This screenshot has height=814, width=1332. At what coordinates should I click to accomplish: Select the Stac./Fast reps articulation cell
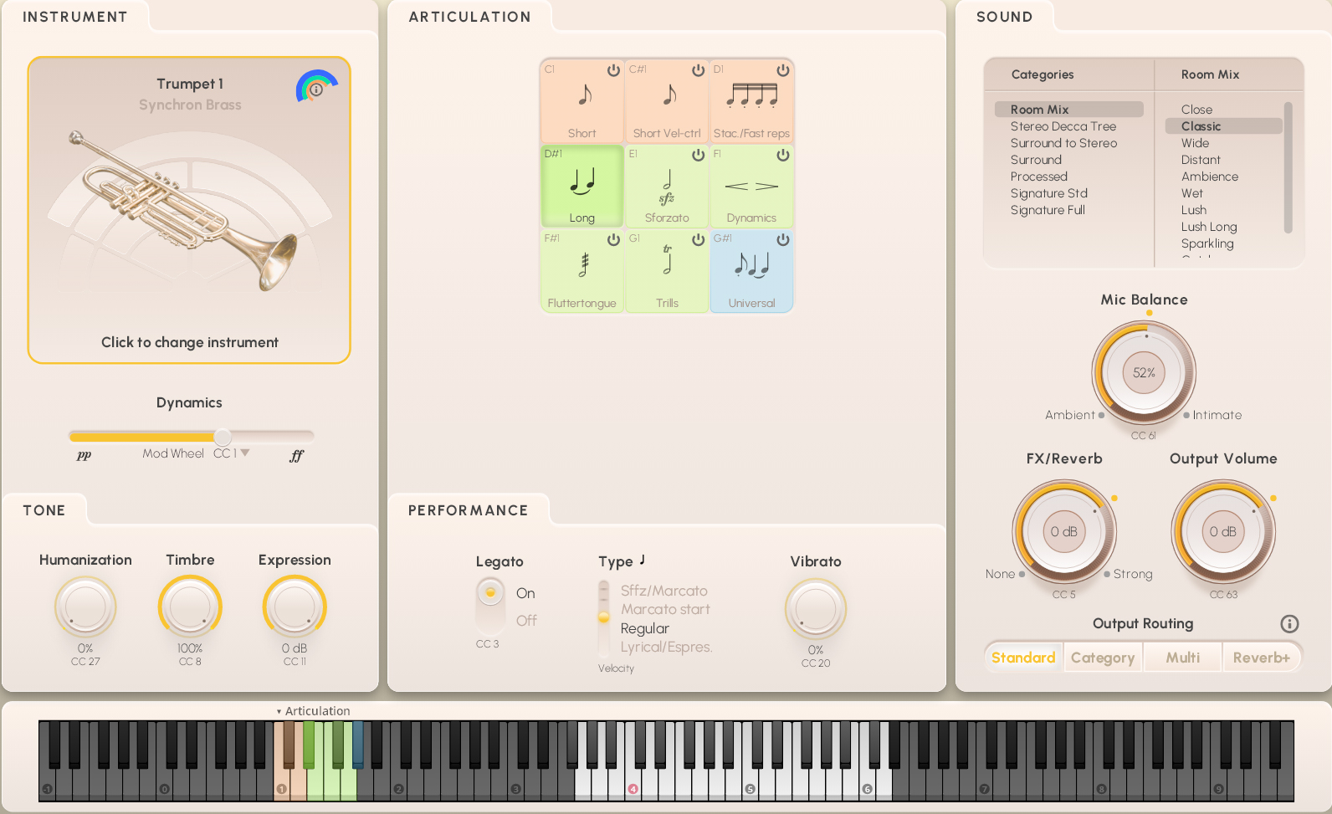click(751, 102)
